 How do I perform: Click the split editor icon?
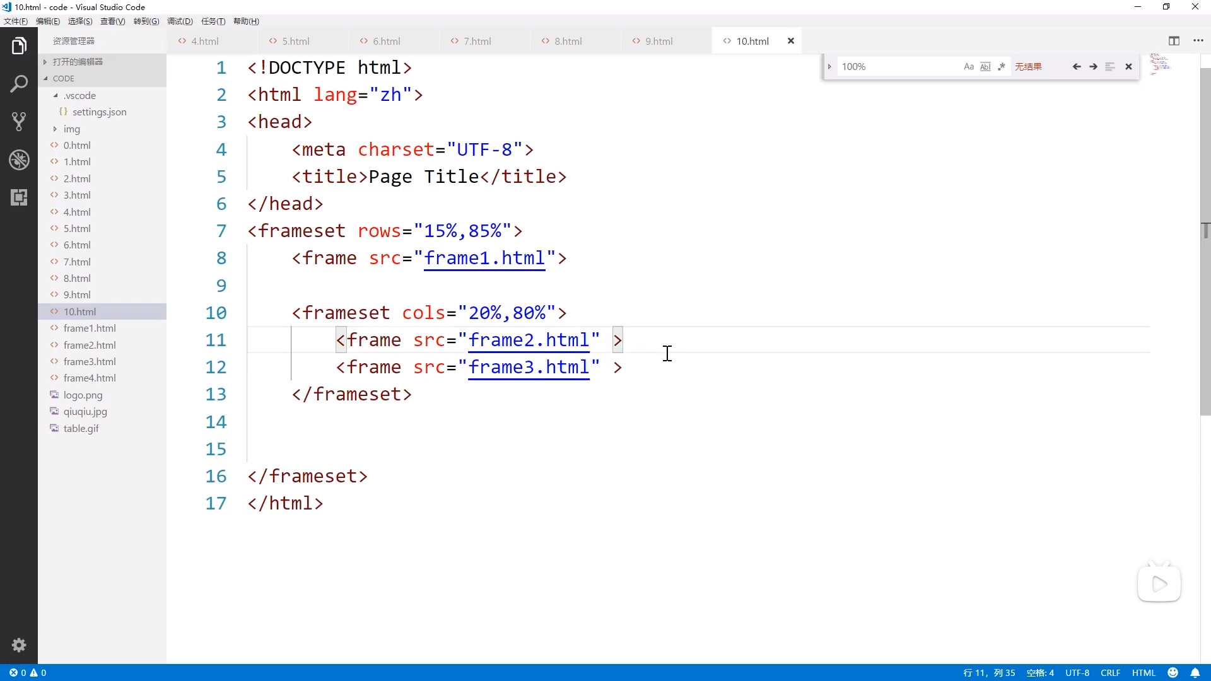point(1174,41)
